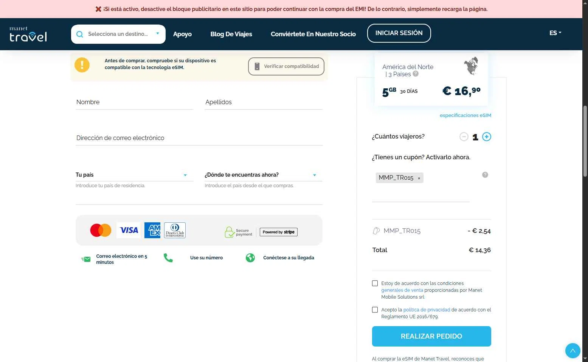Open Conviértete En Nuestro Socio
588x362 pixels.
tap(313, 34)
